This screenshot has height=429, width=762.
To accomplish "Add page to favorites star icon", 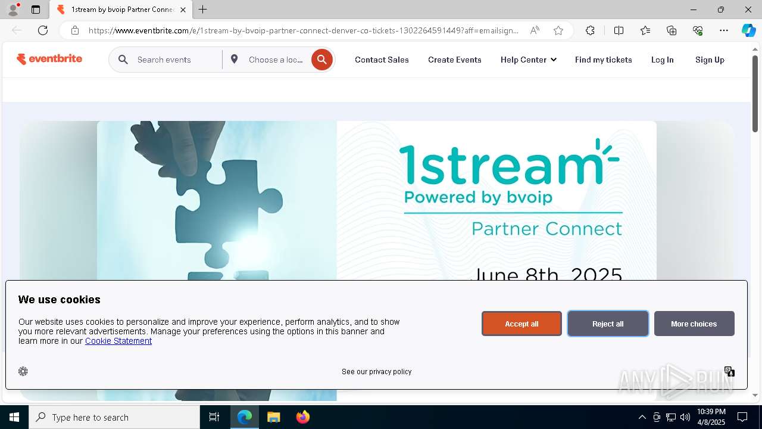I will [x=558, y=30].
